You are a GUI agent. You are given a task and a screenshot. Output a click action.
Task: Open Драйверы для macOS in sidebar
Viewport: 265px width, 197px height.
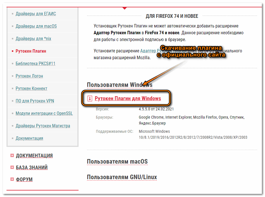(x=36, y=26)
